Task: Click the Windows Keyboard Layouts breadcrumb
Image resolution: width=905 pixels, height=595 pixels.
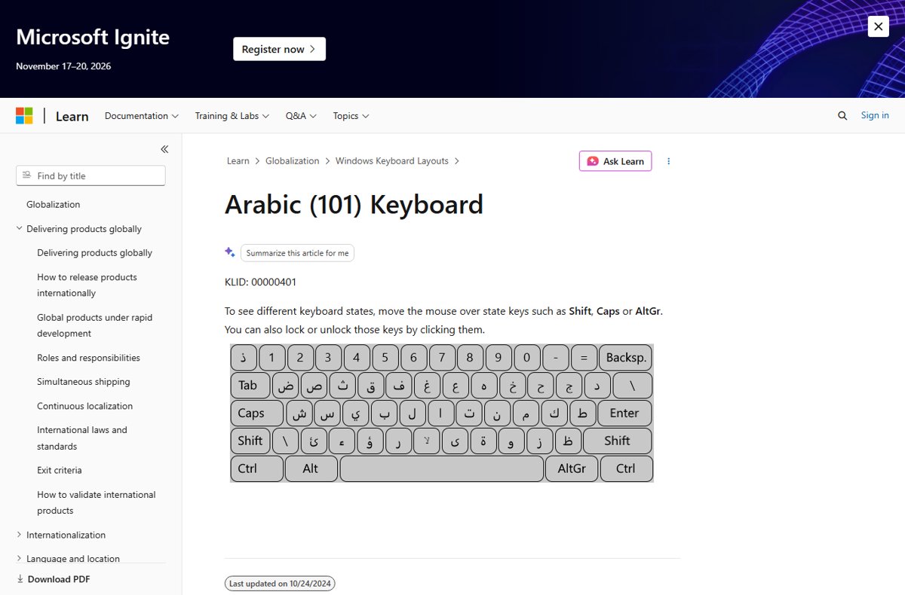Action: 391,160
